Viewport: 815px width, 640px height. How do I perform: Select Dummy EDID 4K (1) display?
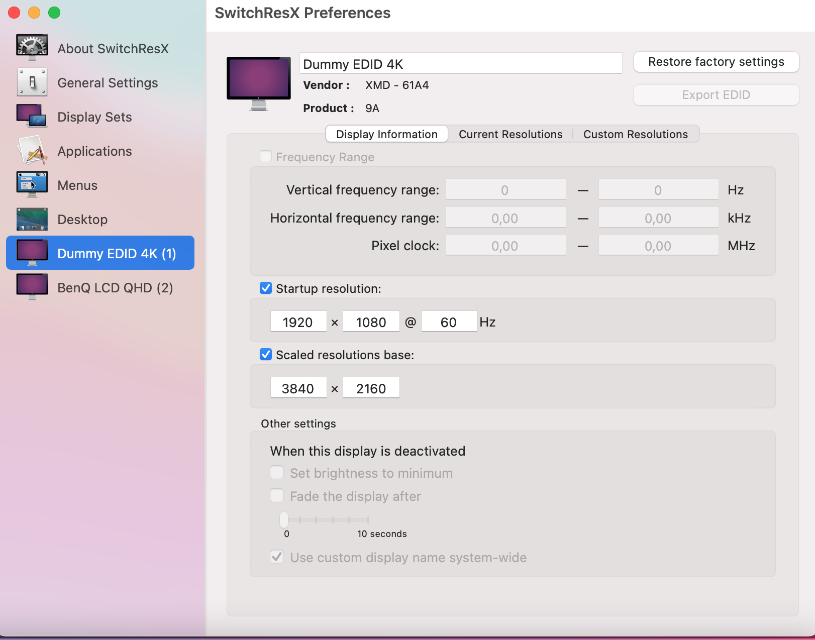point(100,253)
